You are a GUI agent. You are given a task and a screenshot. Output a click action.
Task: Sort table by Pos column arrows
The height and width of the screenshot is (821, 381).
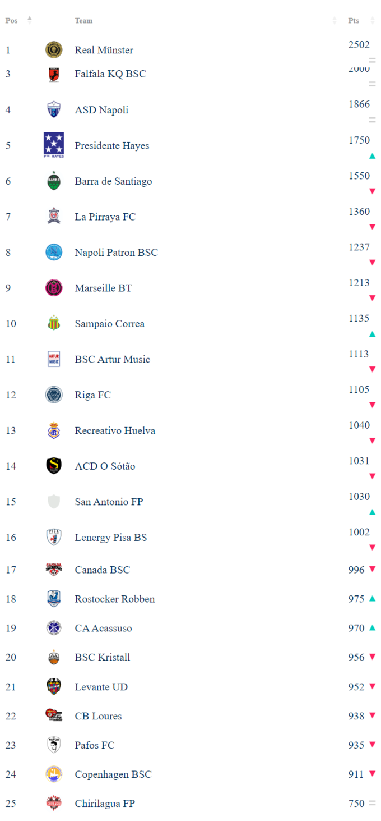pyautogui.click(x=30, y=20)
